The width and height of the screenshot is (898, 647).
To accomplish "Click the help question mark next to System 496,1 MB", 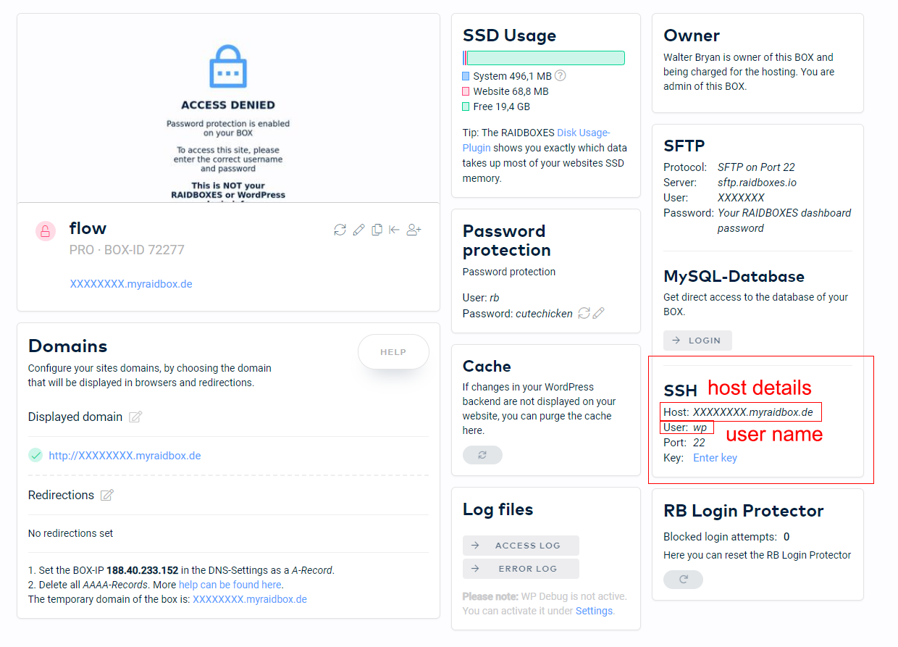I will (x=560, y=75).
